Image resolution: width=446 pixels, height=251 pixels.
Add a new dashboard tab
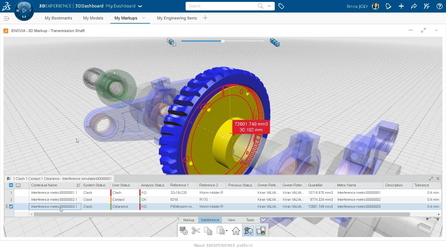tap(205, 18)
